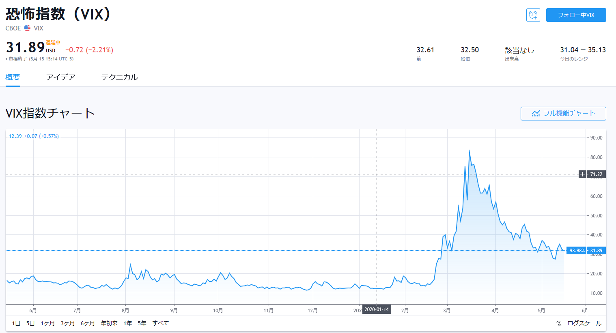Screen dimensions: 616x333
Task: Click the plus icon on the 71.22 price label
Action: (583, 174)
